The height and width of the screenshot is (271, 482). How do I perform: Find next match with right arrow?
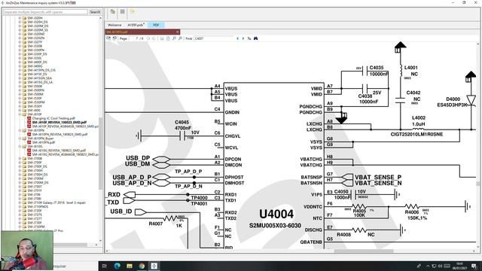(243, 38)
